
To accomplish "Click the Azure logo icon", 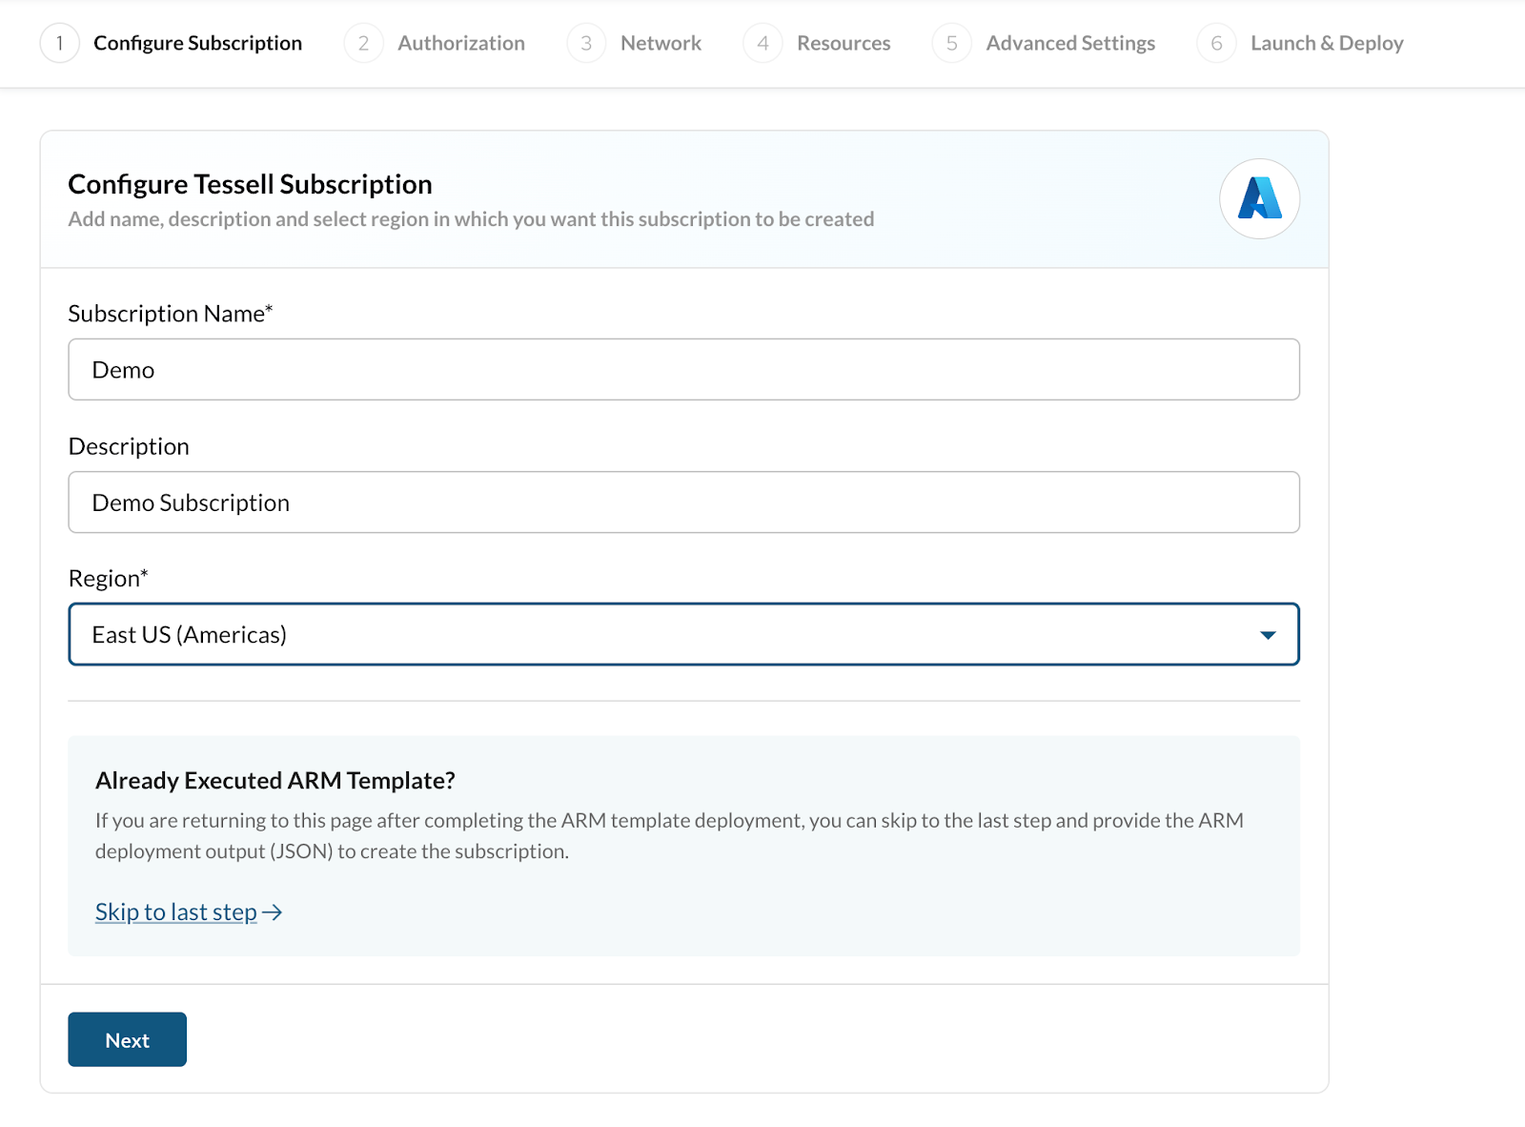I will click(x=1259, y=198).
